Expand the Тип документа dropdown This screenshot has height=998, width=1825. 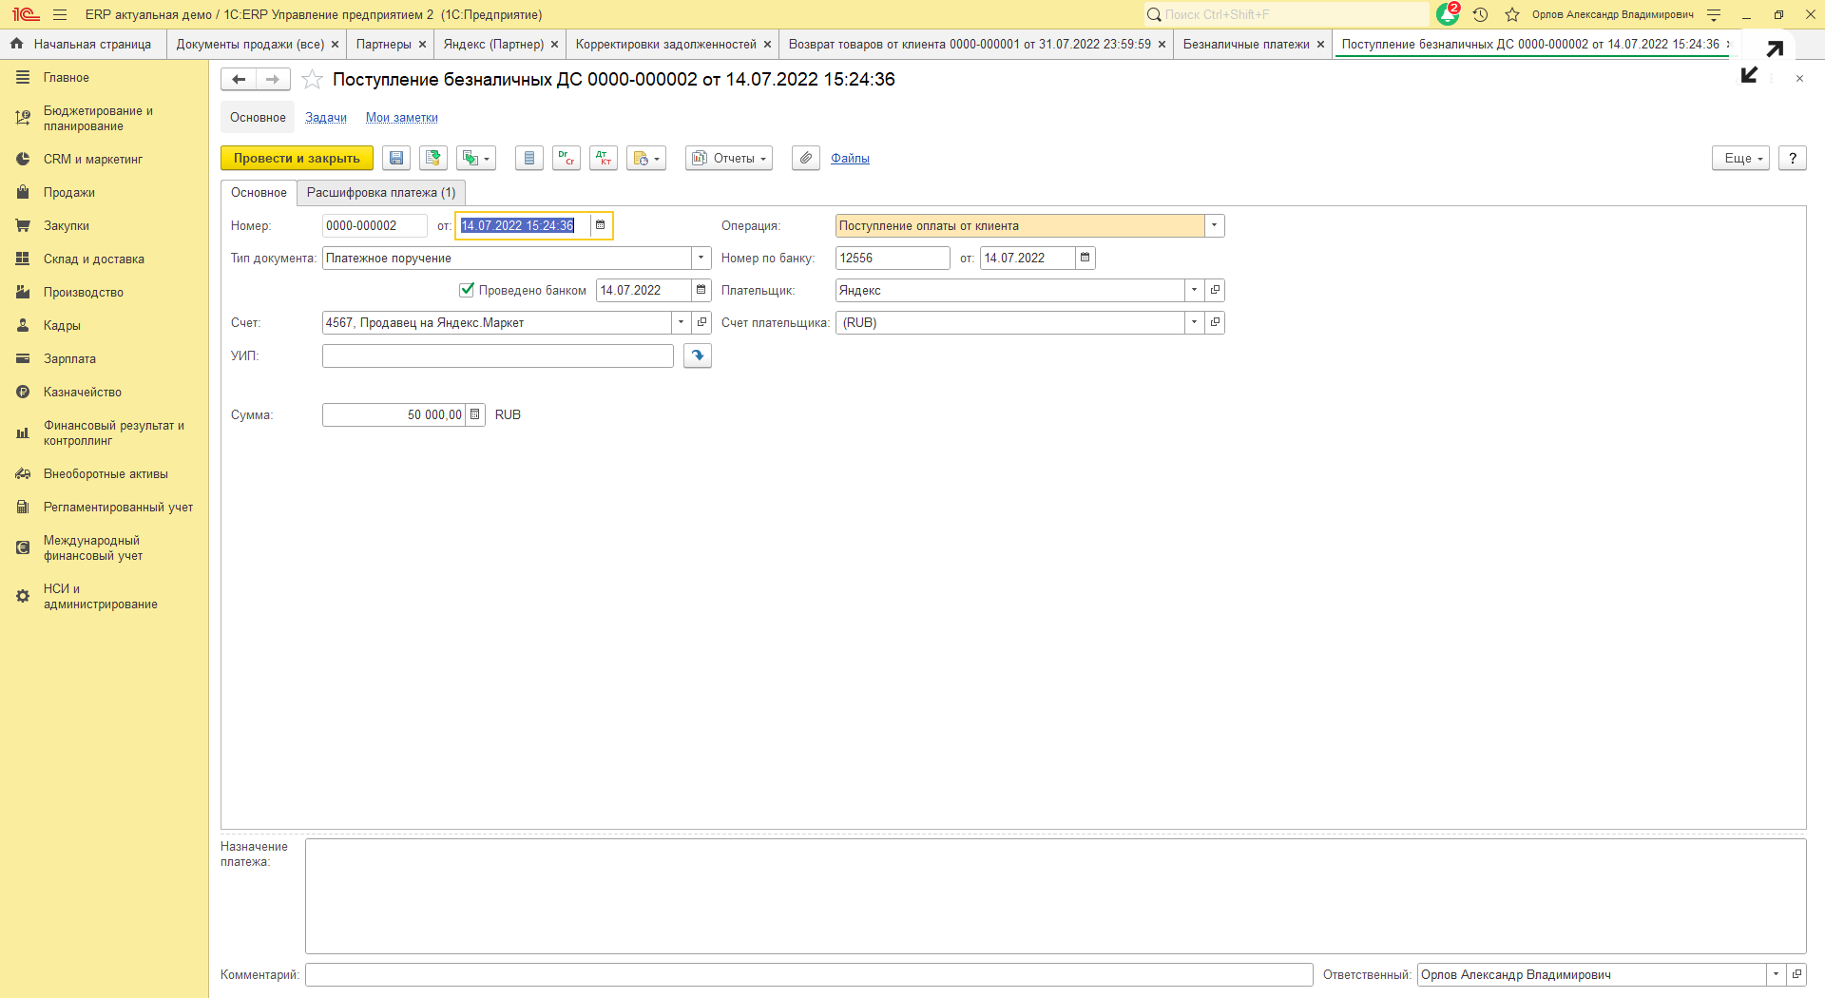(x=701, y=259)
